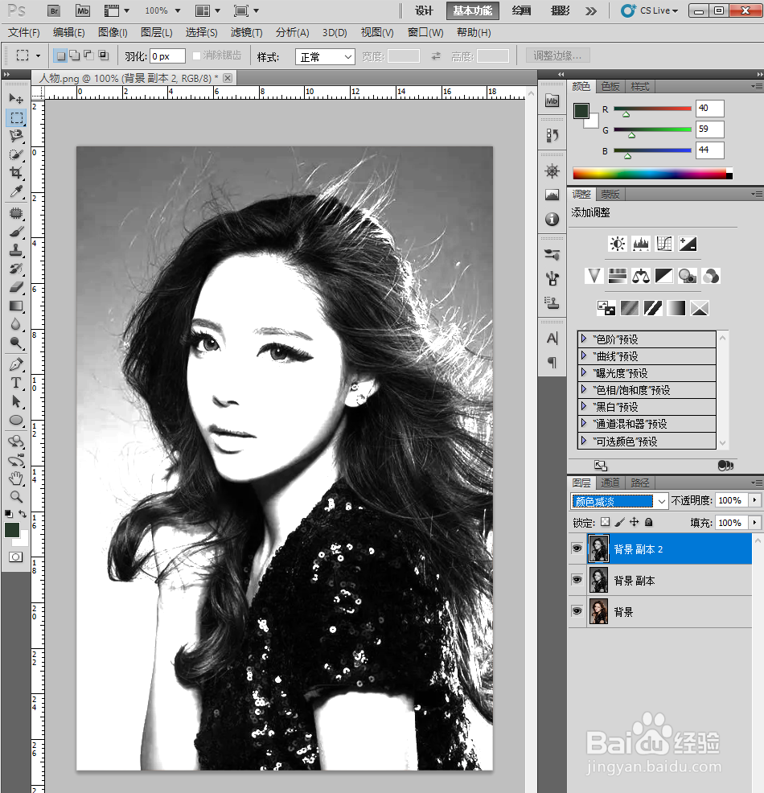Open CS Live menu
Image resolution: width=764 pixels, height=793 pixels.
point(650,10)
